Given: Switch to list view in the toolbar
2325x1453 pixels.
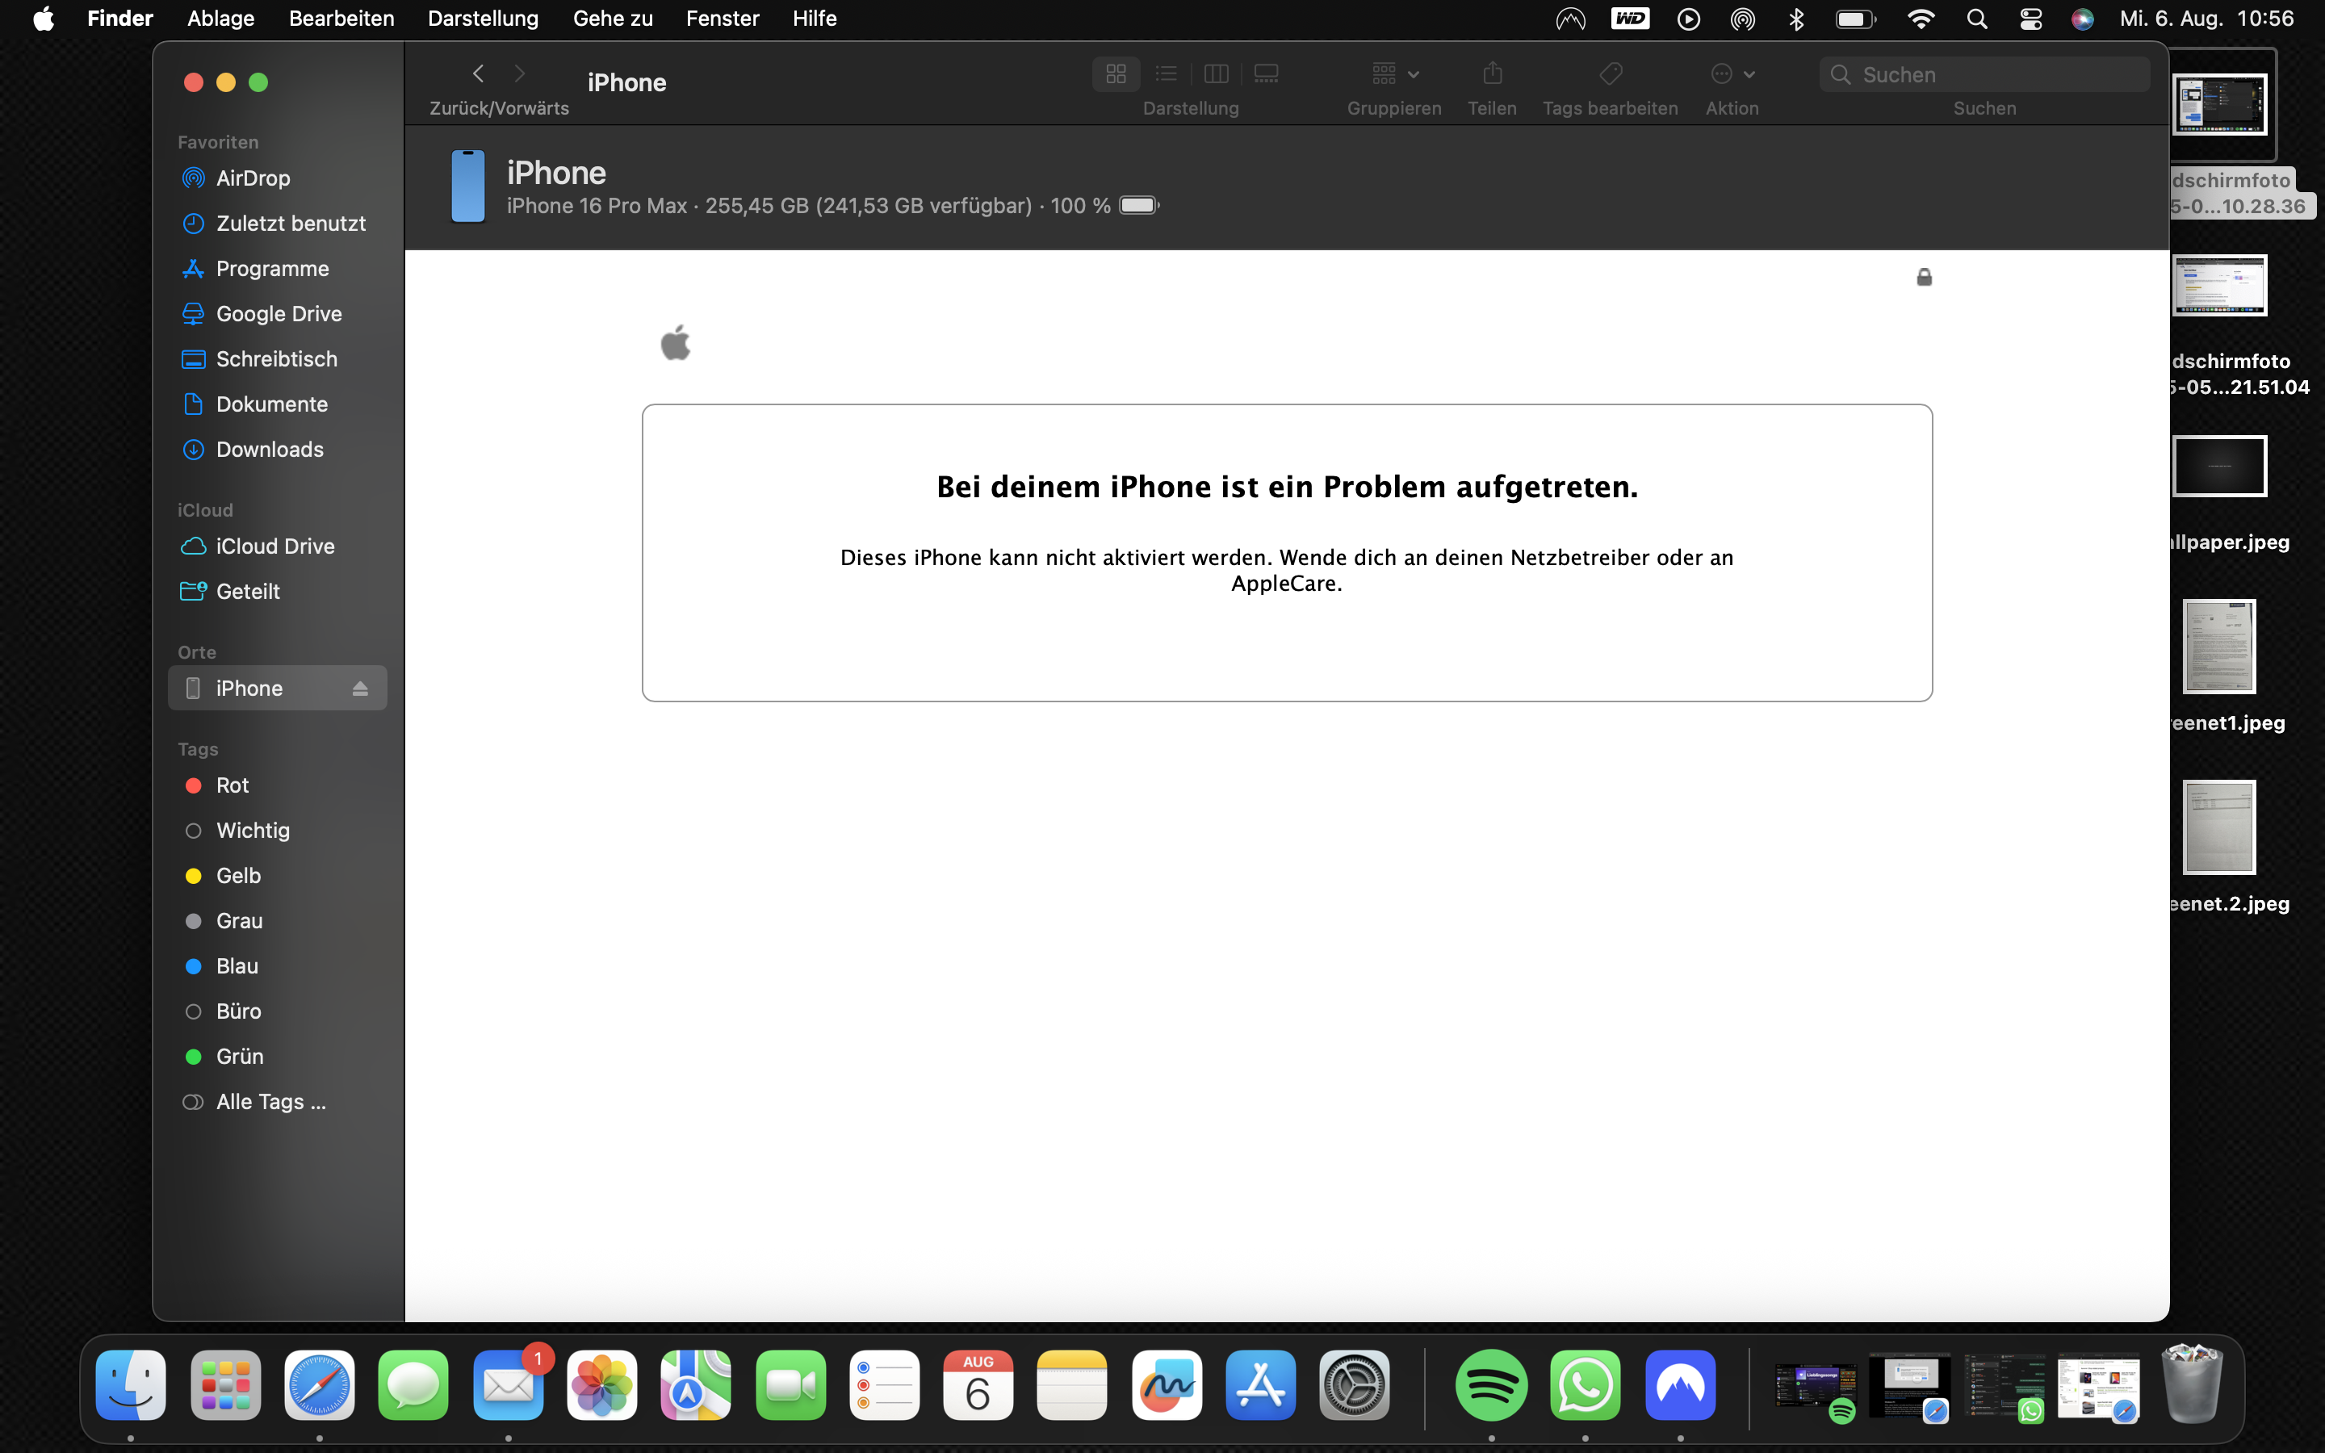Looking at the screenshot, I should (x=1167, y=74).
